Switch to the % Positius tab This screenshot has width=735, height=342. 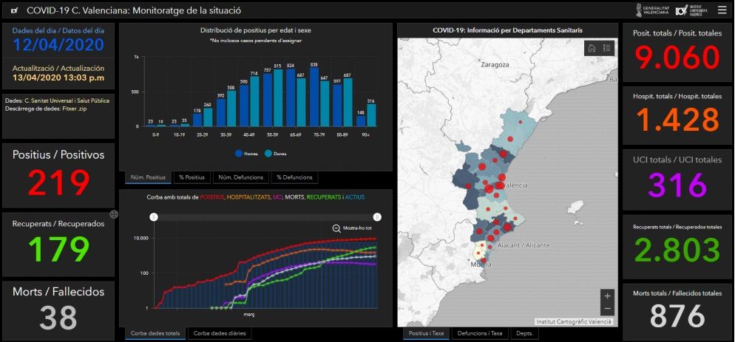coord(191,177)
